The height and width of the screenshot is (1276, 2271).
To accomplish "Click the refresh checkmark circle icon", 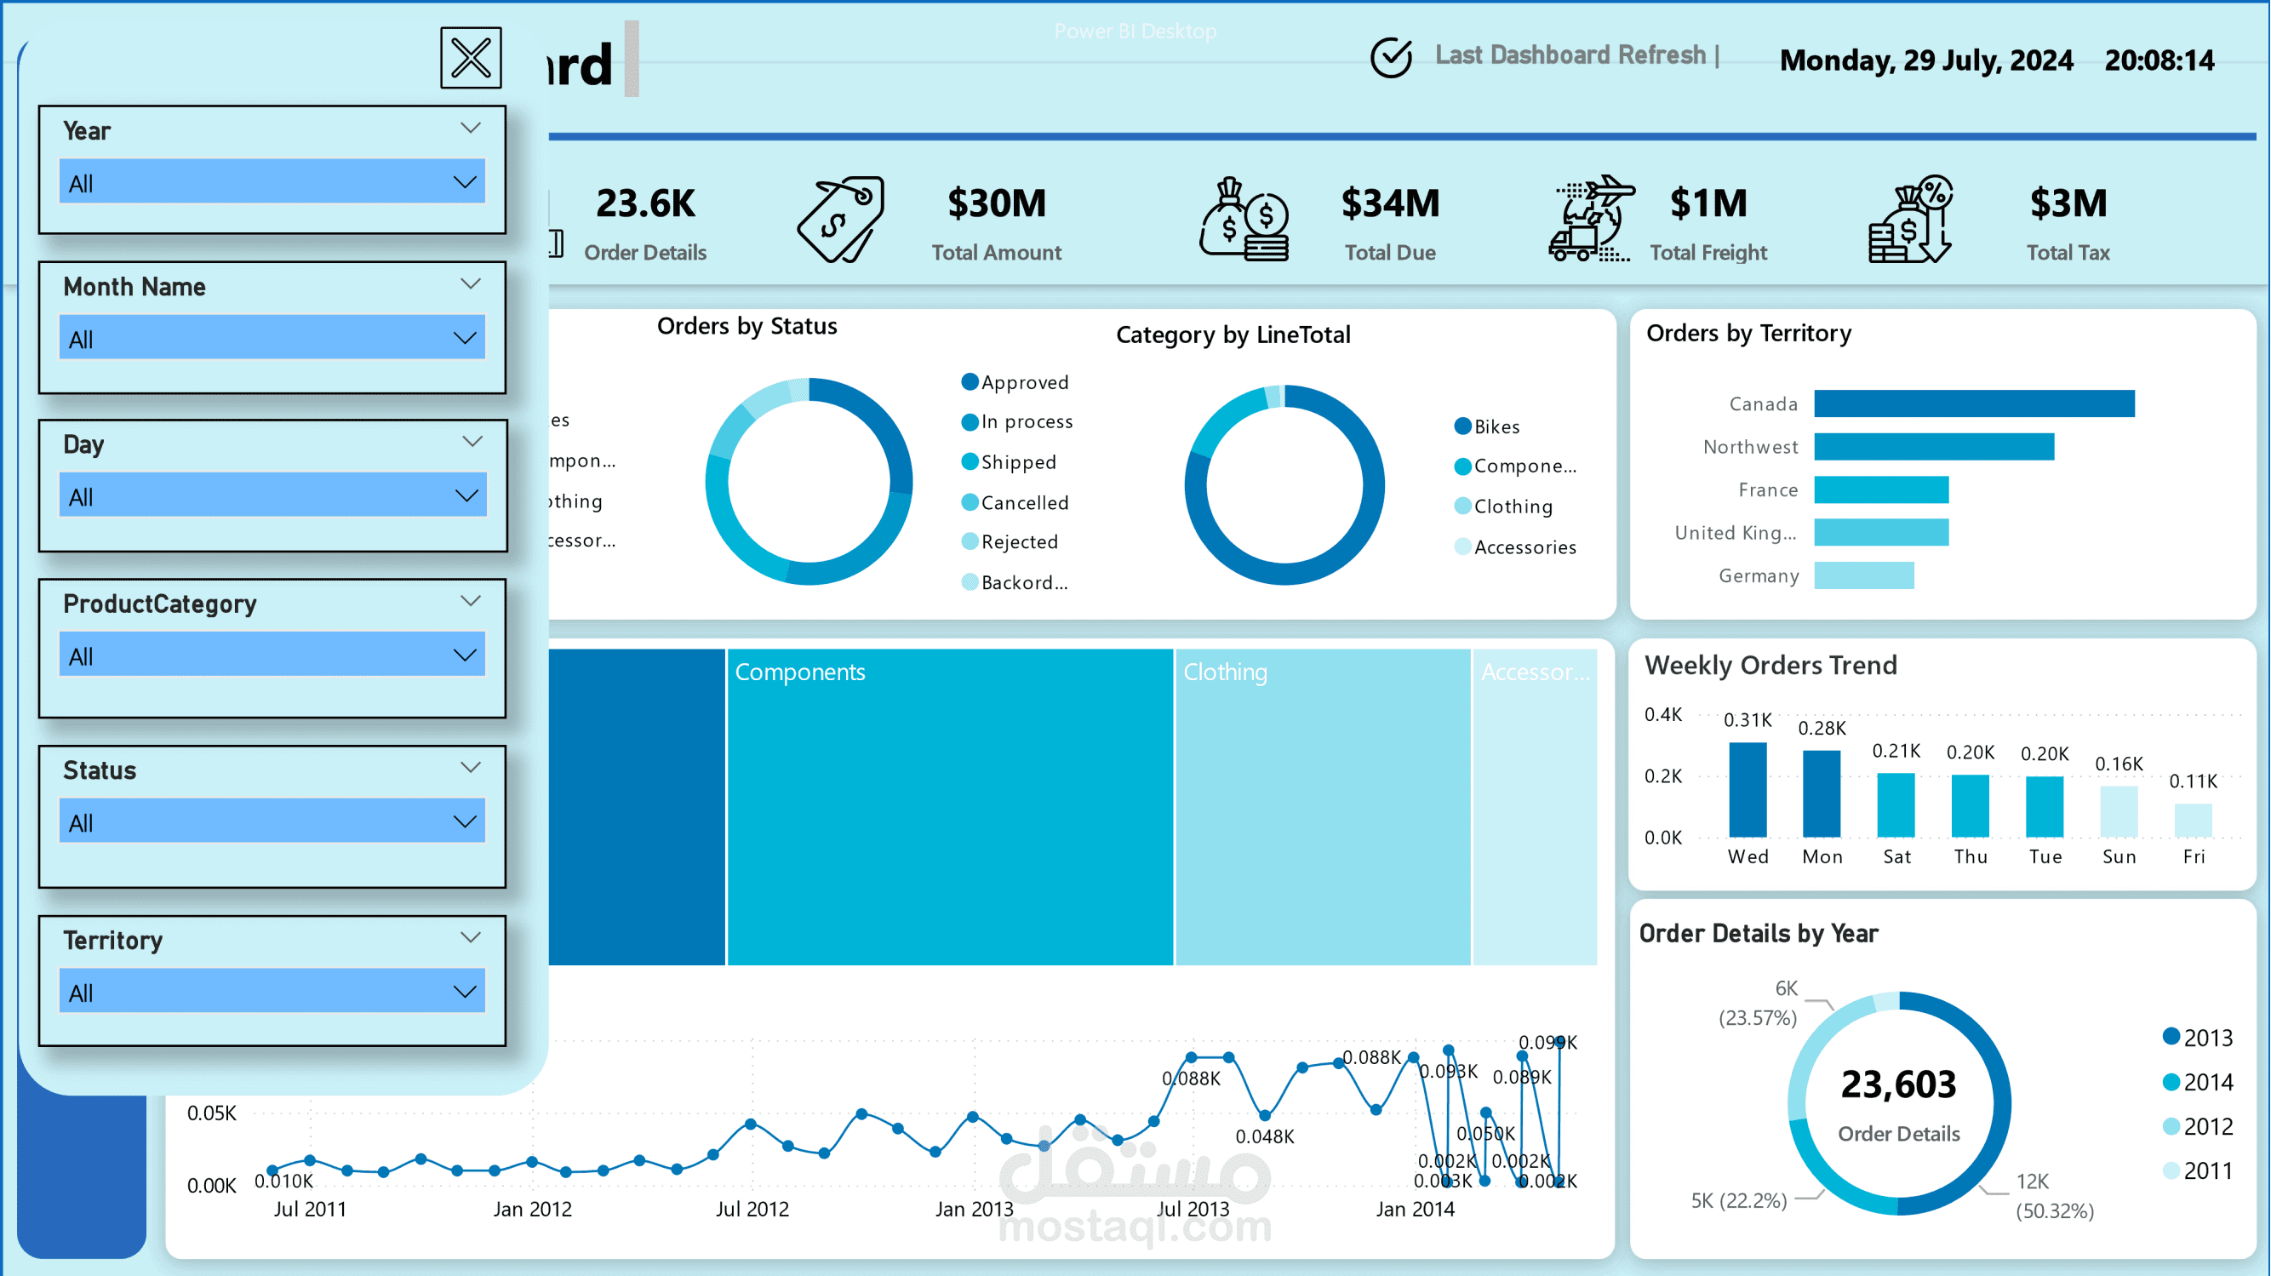I will click(1391, 57).
